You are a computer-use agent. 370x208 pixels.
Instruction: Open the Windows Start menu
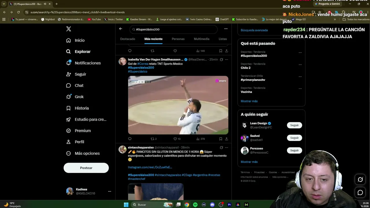tap(126, 205)
